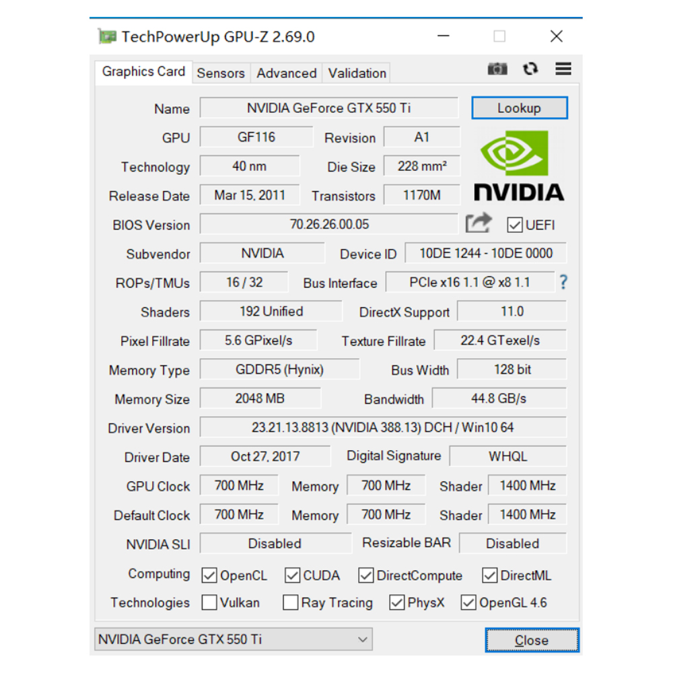The width and height of the screenshot is (673, 673).
Task: Click the Memory Size field 2048 MB
Action: point(260,398)
